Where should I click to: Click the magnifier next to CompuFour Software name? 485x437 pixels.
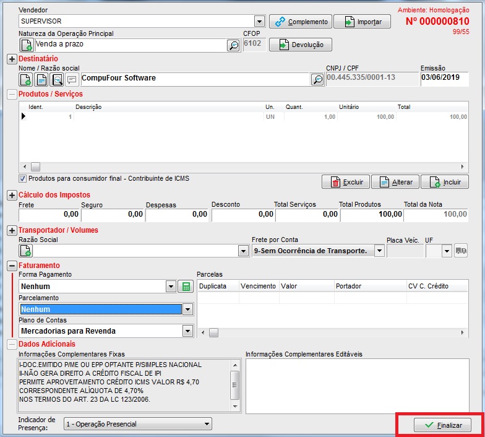coord(317,79)
